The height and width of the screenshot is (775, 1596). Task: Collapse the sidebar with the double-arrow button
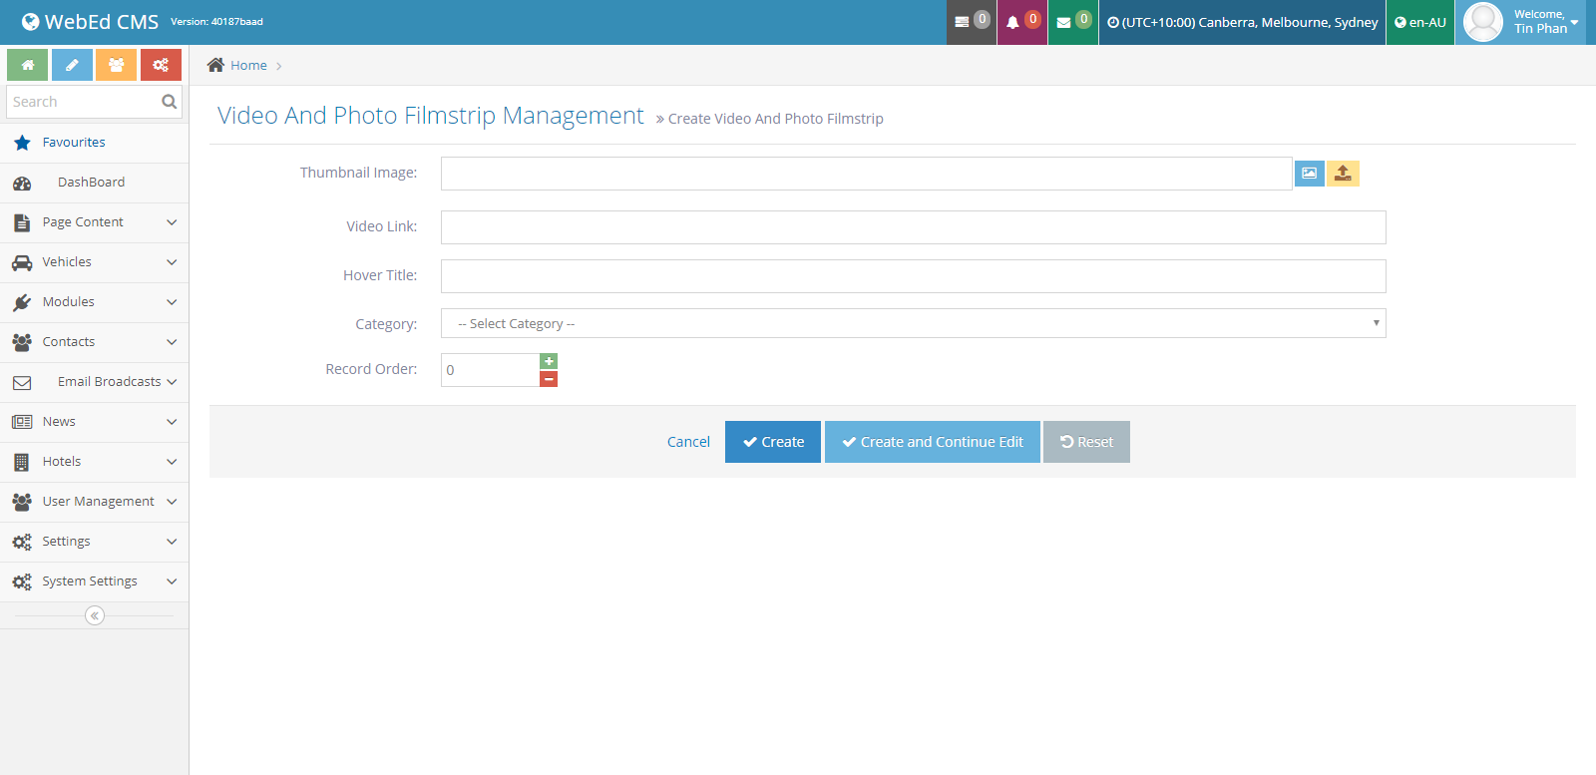coord(95,615)
